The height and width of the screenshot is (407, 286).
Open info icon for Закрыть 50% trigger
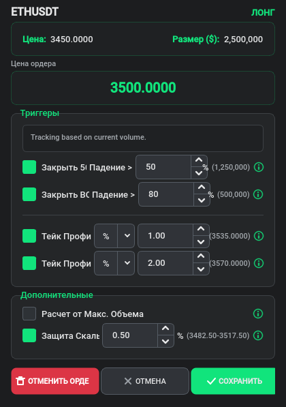coord(259,167)
